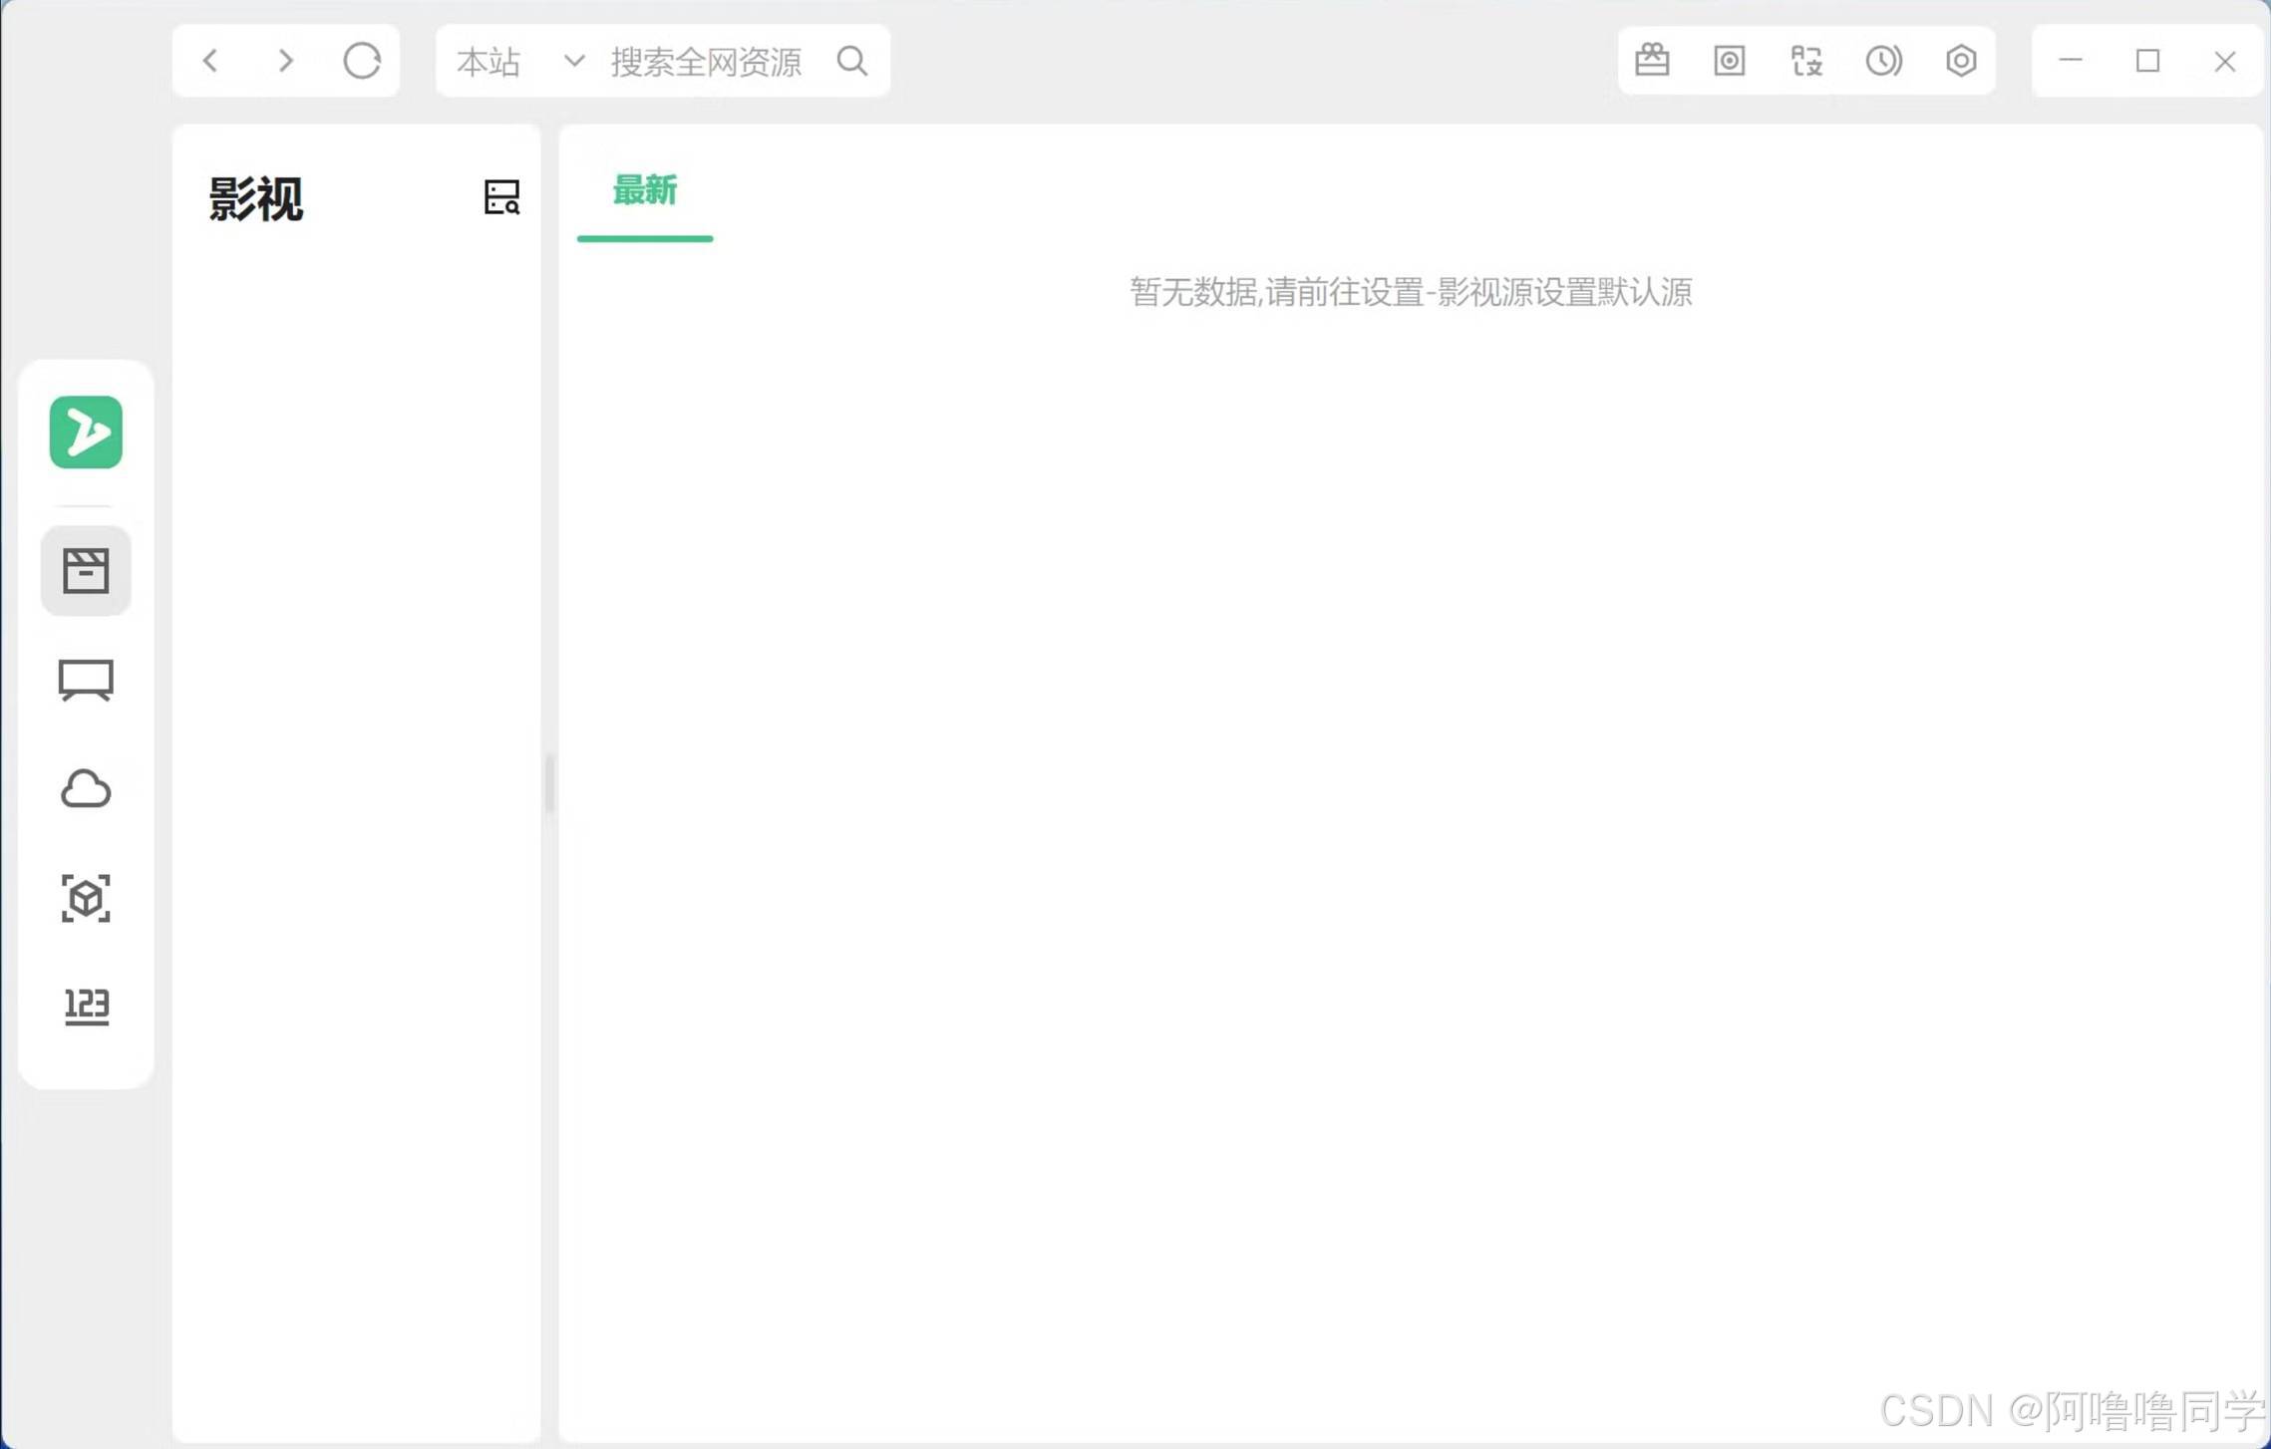This screenshot has width=2271, height=1449.
Task: Click the magnifier search button
Action: [x=852, y=62]
